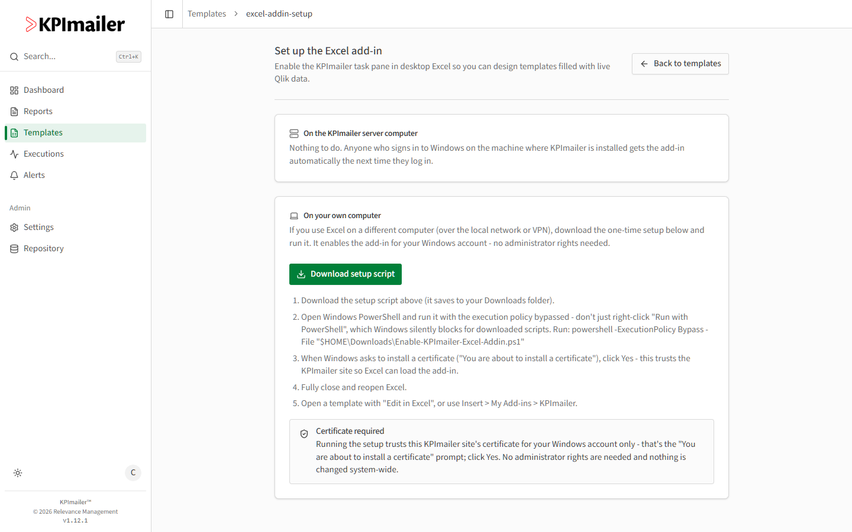Click the Templates spreadsheet icon
852x532 pixels.
[14, 133]
